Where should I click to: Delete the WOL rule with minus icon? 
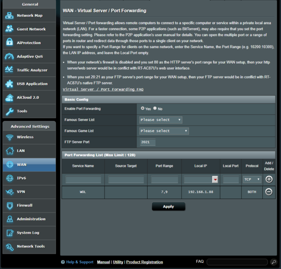pyautogui.click(x=268, y=192)
